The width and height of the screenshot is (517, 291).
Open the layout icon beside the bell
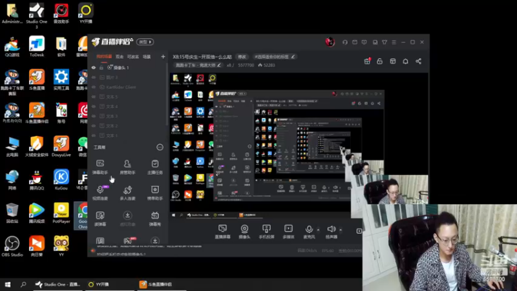click(393, 61)
